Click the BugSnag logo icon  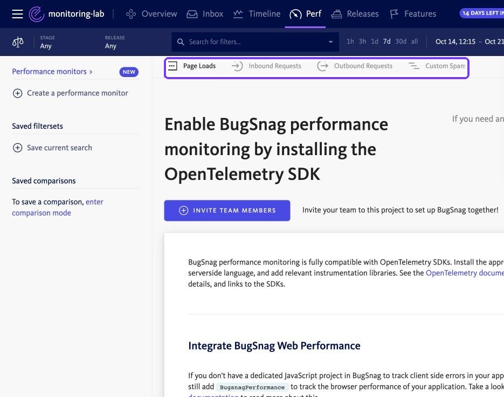click(36, 14)
